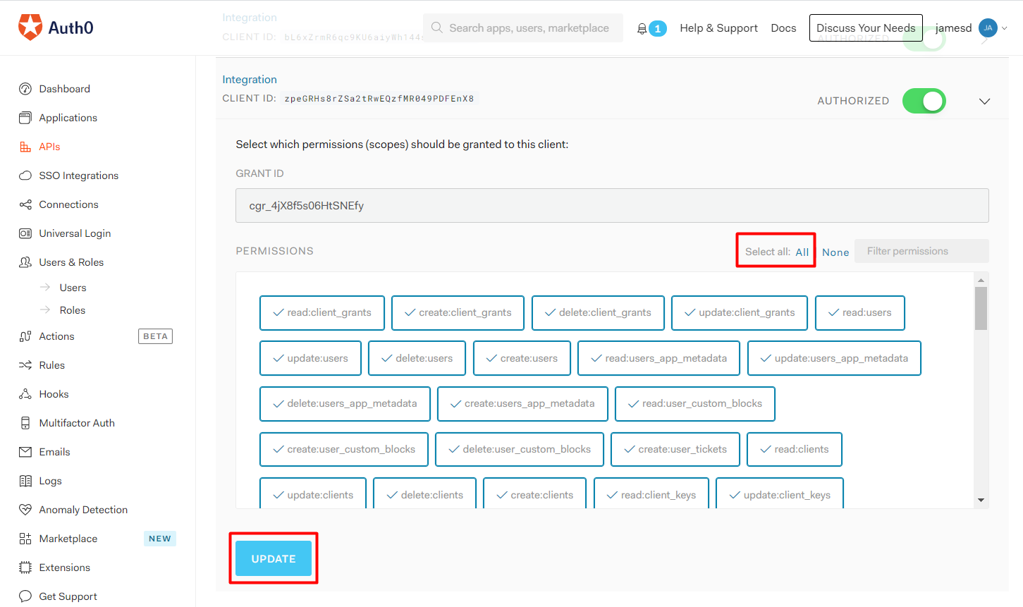Toggle delete:user_custom_blocks scope
This screenshot has height=607, width=1023.
[x=520, y=450]
